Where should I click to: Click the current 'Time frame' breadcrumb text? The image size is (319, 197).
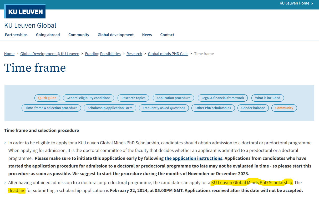tap(204, 54)
